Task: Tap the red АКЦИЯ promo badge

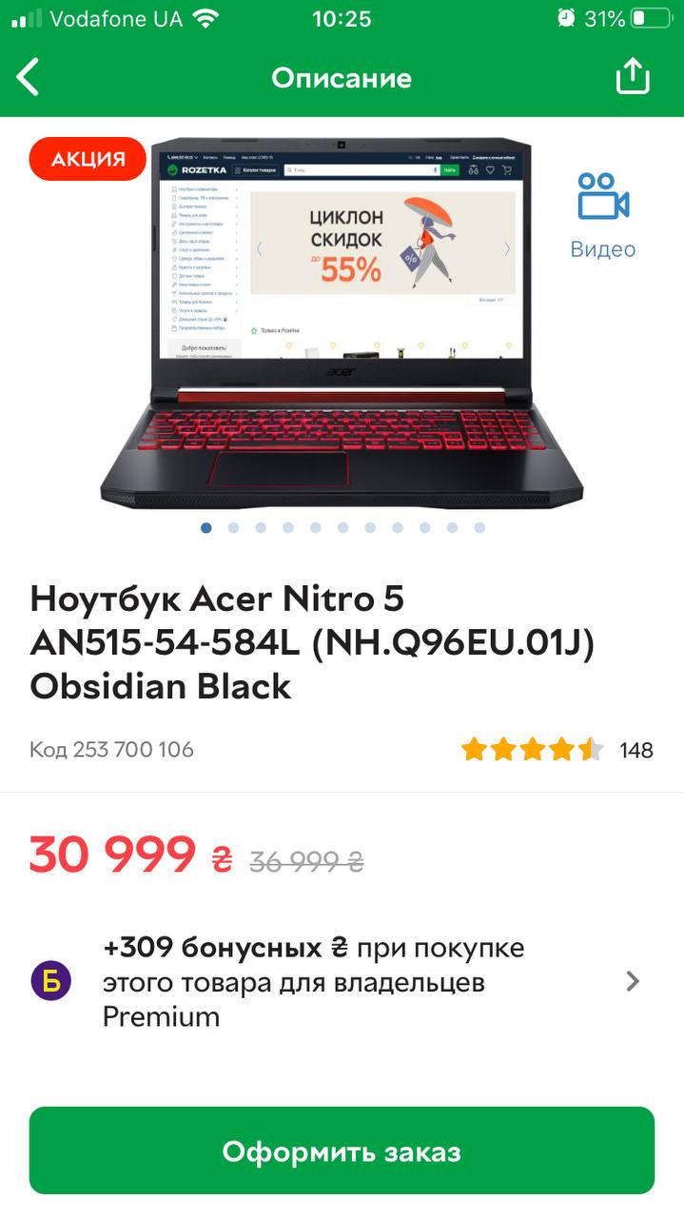Action: [x=88, y=159]
